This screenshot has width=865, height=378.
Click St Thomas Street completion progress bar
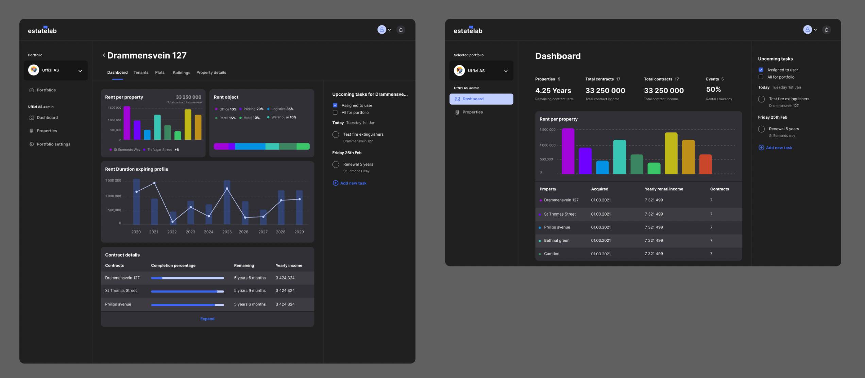tap(187, 291)
